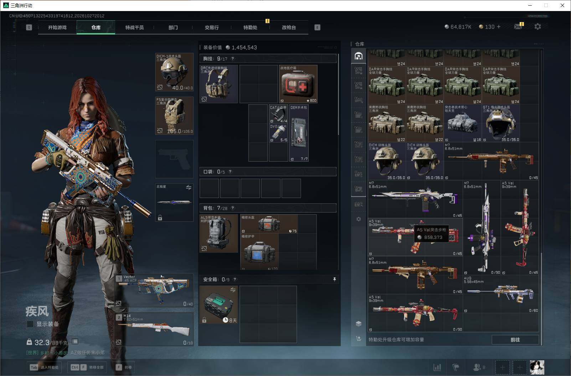Click the player avatar portrait at bottom right
Screen dimensions: 571x376
click(537, 367)
